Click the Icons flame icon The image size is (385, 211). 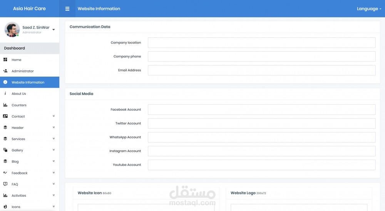coord(5,207)
